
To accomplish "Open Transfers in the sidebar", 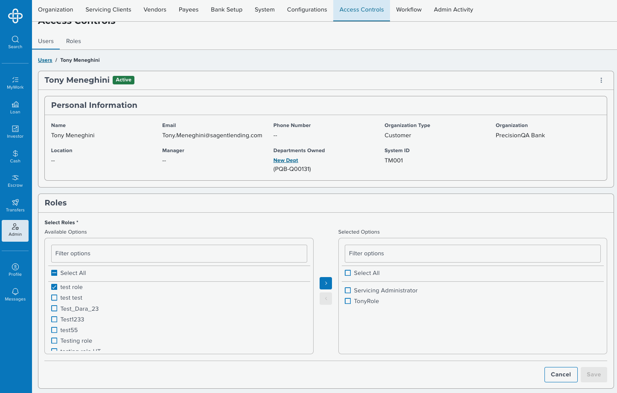I will [15, 205].
